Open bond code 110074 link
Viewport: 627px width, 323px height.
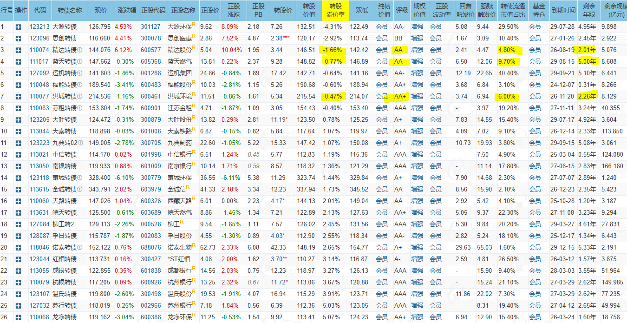(x=39, y=50)
